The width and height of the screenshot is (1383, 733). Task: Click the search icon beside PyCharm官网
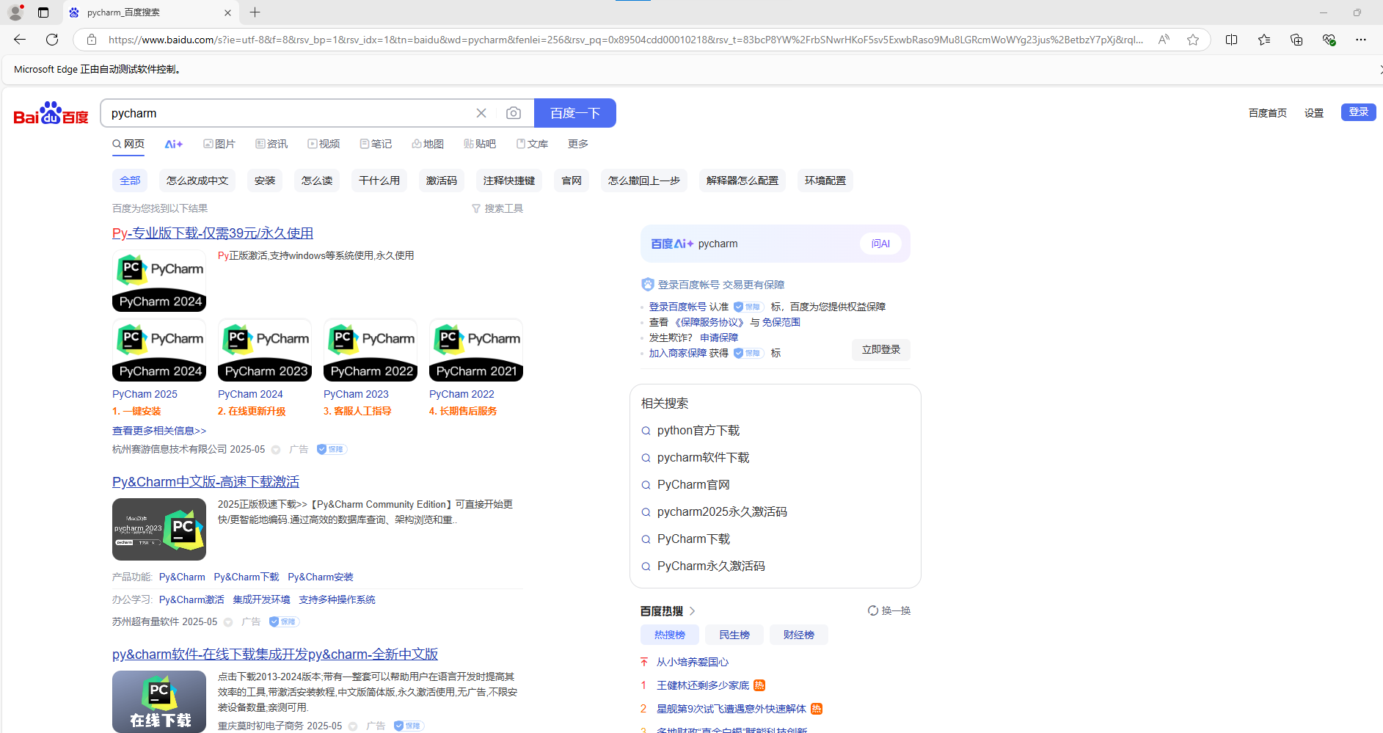[x=646, y=486]
